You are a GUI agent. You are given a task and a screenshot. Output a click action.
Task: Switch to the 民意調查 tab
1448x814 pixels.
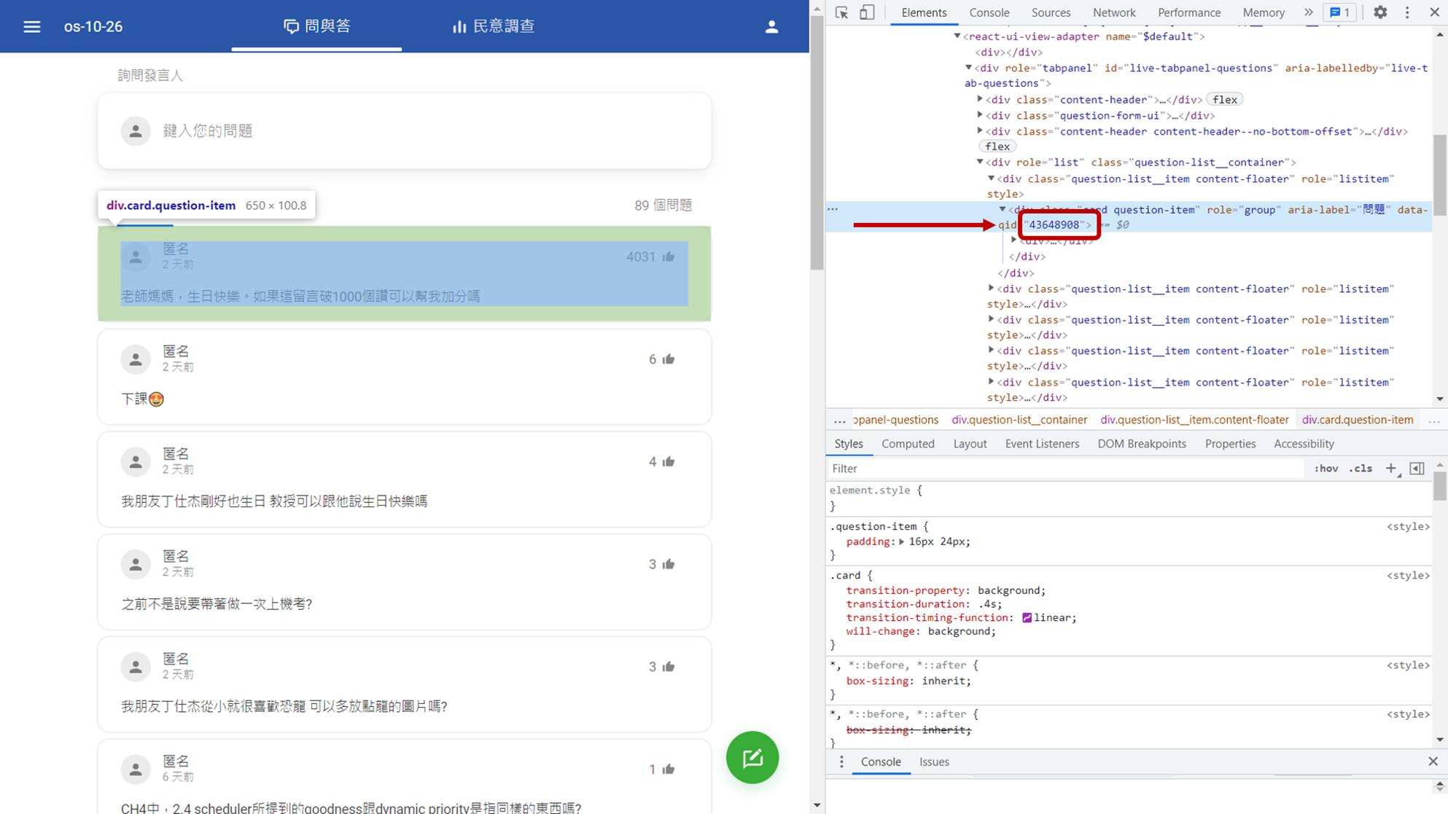point(494,27)
